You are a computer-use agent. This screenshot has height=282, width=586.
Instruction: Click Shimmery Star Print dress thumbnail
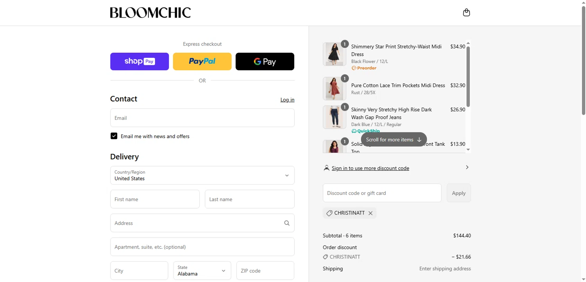click(334, 54)
